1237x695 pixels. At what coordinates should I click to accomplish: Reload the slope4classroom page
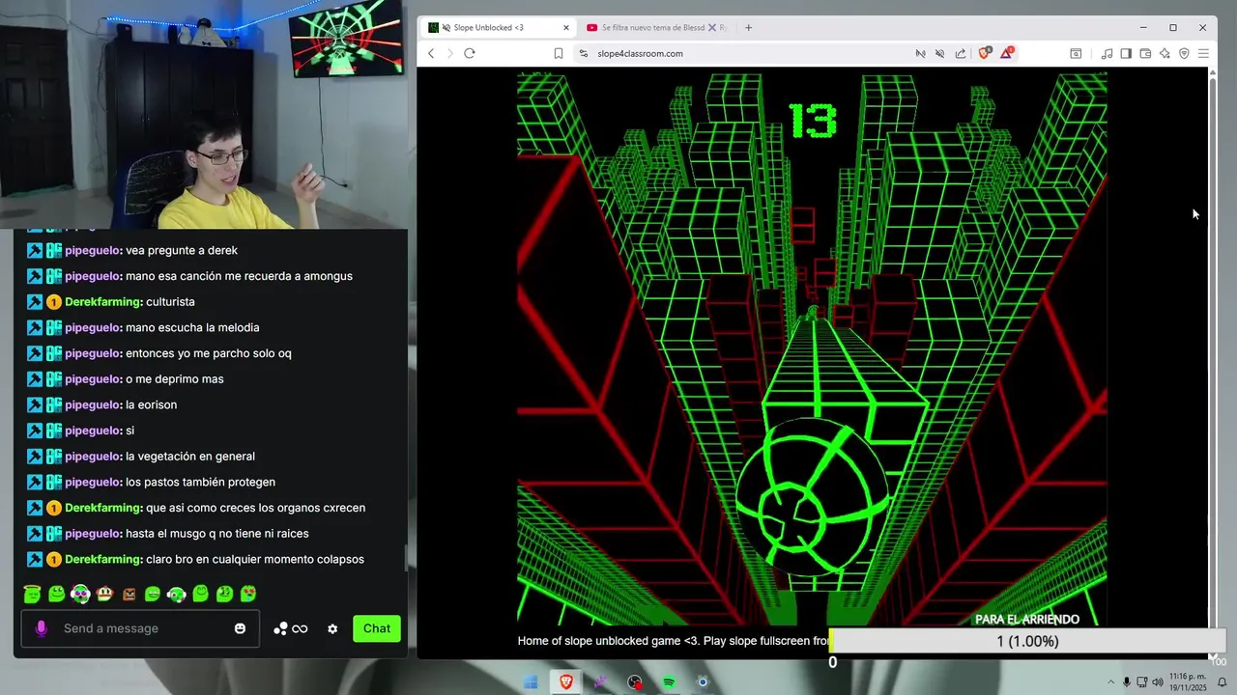tap(470, 53)
